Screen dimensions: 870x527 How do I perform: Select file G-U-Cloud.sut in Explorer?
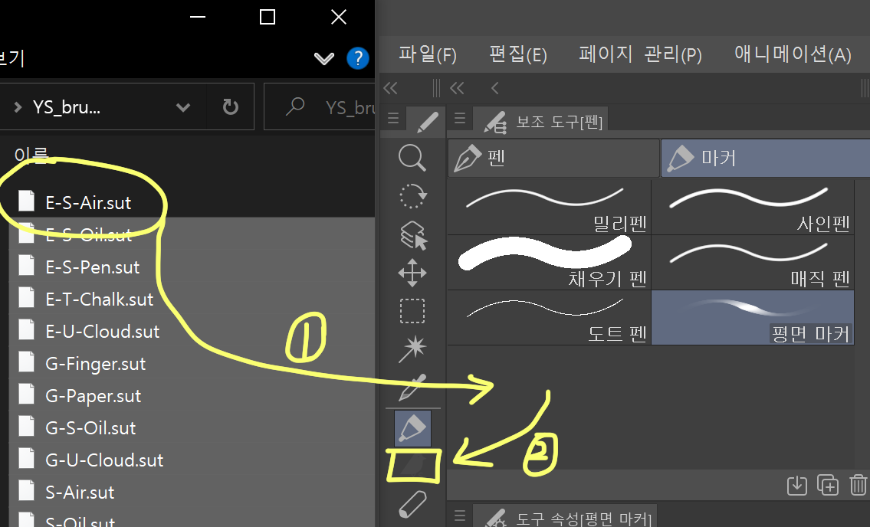(x=103, y=460)
